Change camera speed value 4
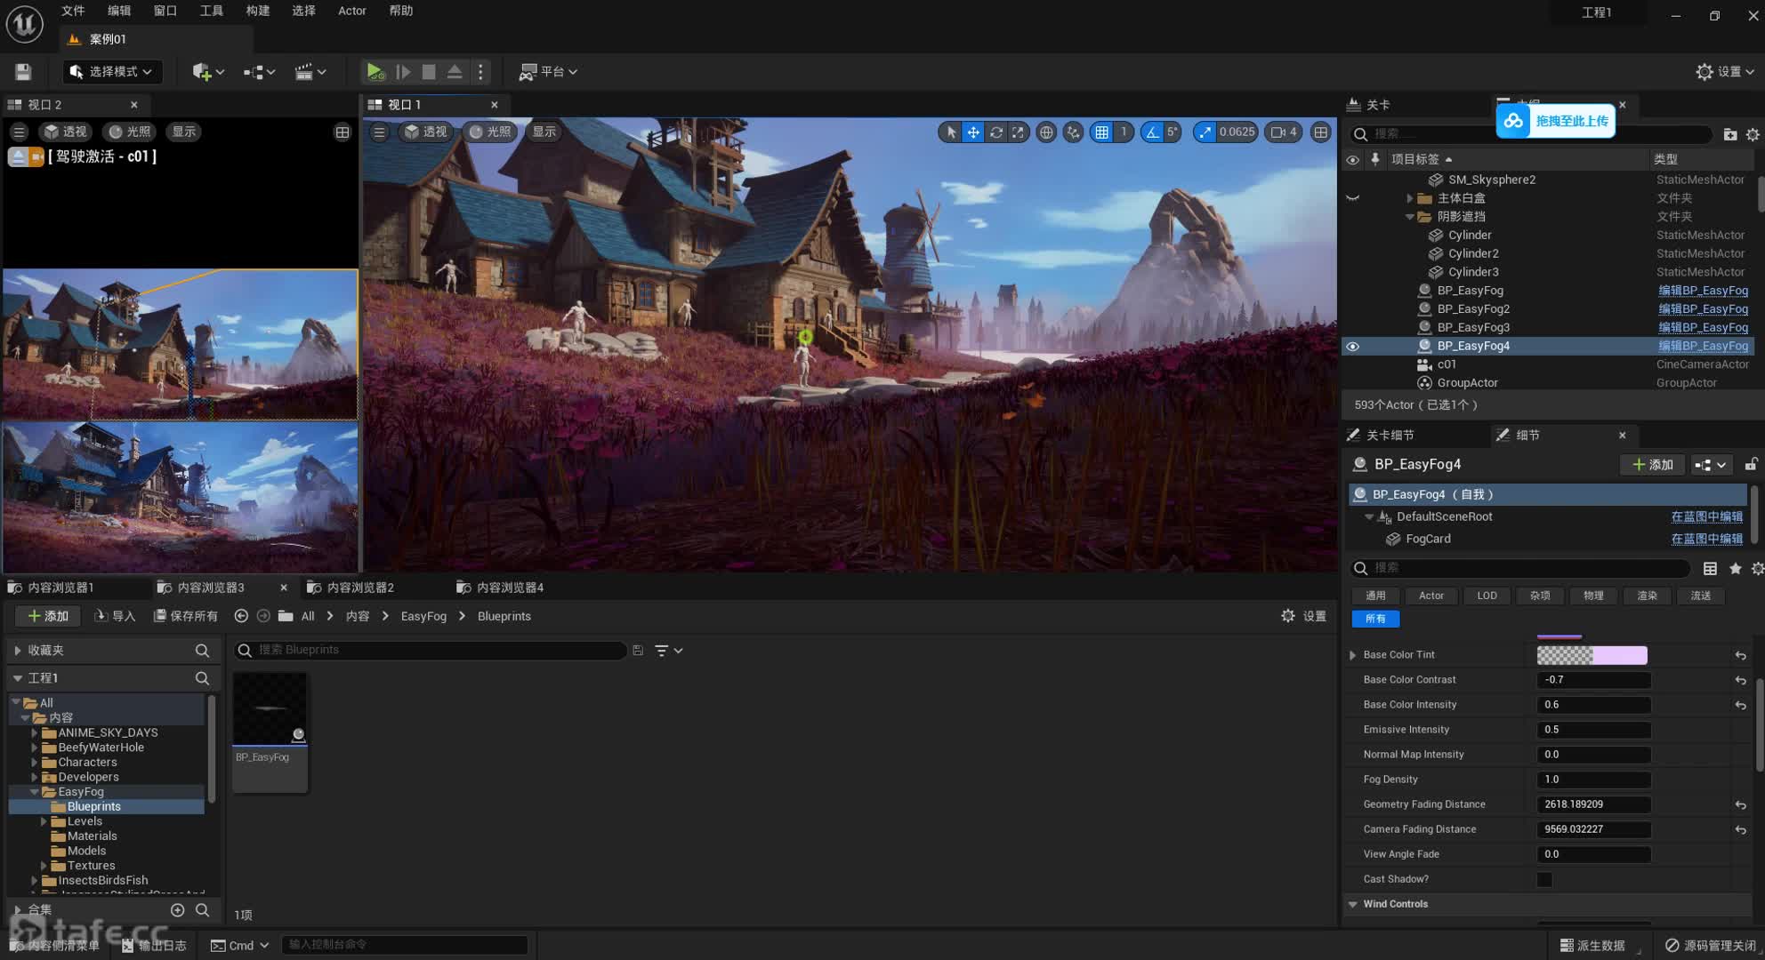The width and height of the screenshot is (1765, 960). tap(1284, 132)
